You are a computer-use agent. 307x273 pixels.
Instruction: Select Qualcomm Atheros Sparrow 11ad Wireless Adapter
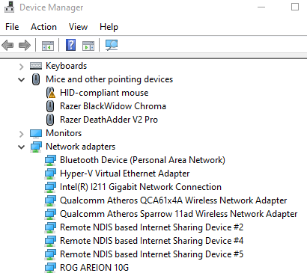pyautogui.click(x=178, y=214)
